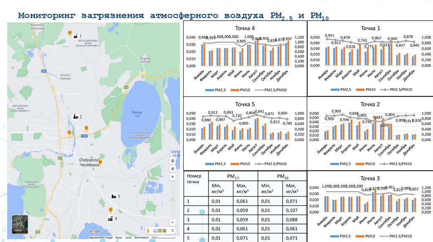Screen dimensions: 433x242
Task: Select the S4 pin near Chelyabinsk label
Action: (100, 162)
